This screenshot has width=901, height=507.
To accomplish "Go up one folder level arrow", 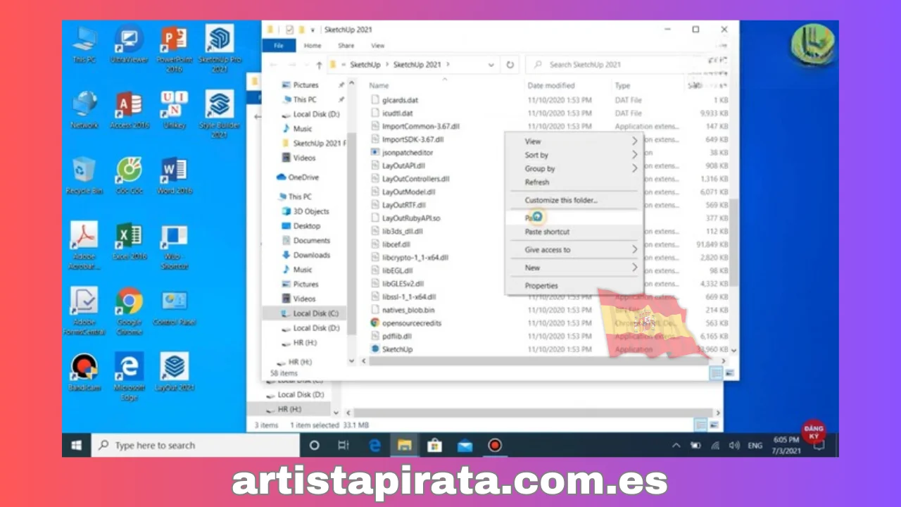I will pos(319,64).
